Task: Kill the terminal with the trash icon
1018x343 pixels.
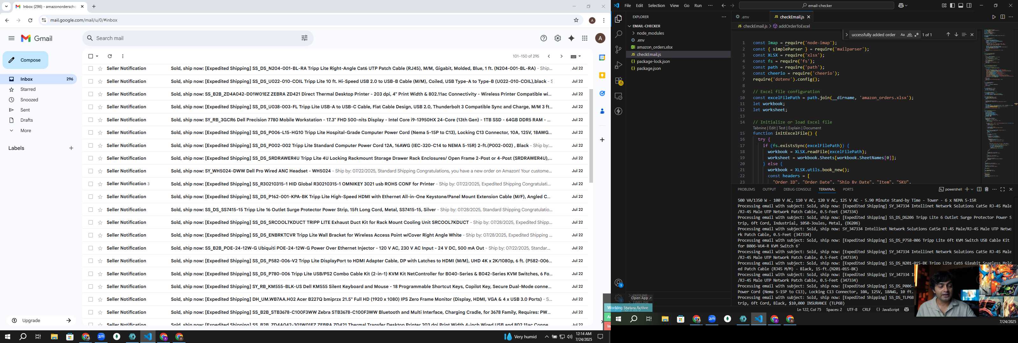Action: pos(987,190)
